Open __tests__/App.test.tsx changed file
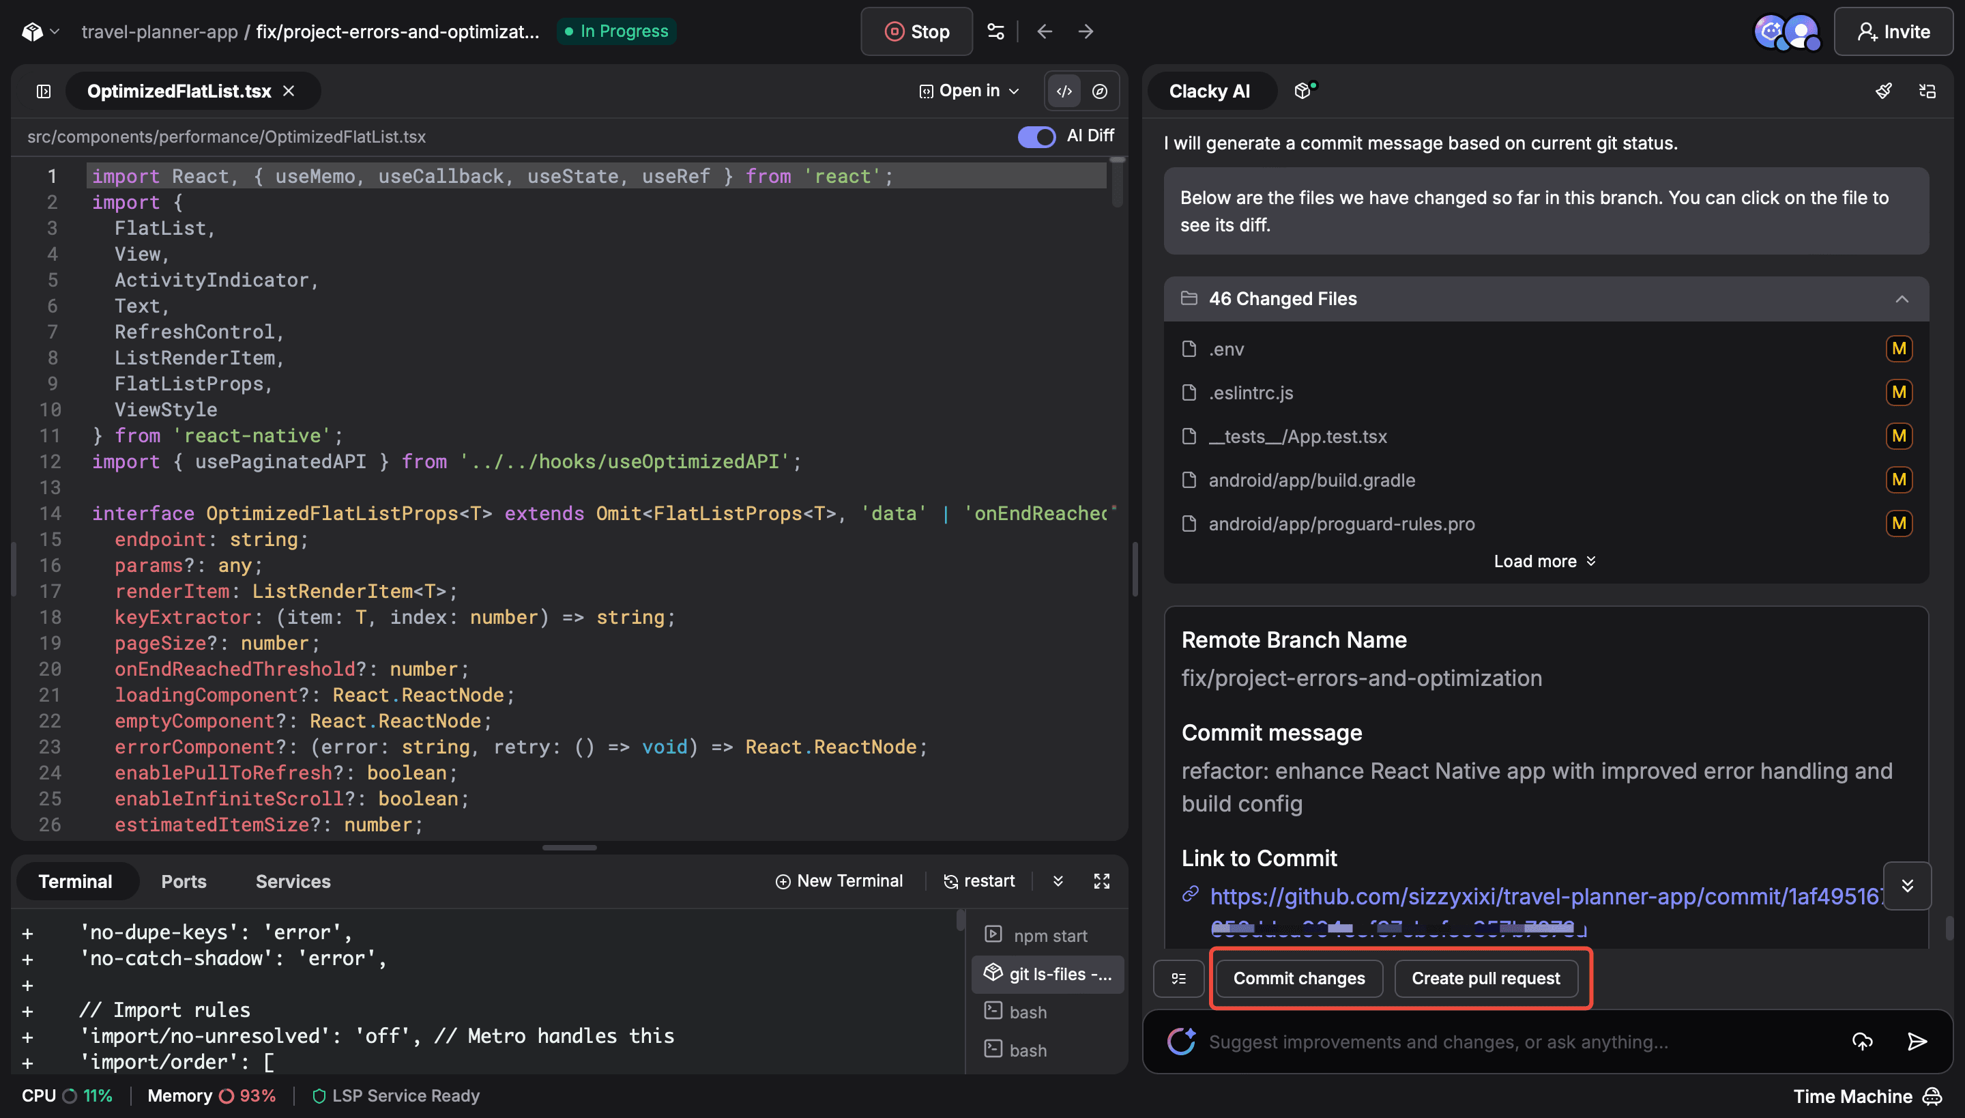Screen dimensions: 1965x1118 (x=1546, y=436)
